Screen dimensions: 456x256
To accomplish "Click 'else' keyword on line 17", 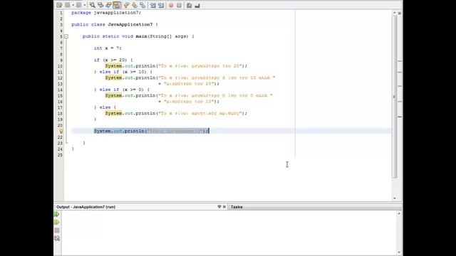I will [x=105, y=107].
